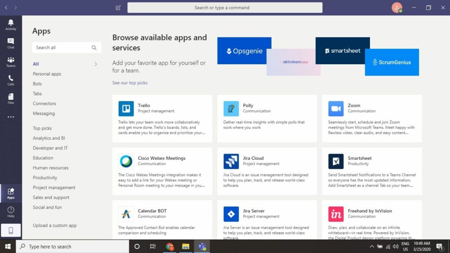Click the Jira Server icon
Screen dimensions: 450x253
click(x=231, y=214)
